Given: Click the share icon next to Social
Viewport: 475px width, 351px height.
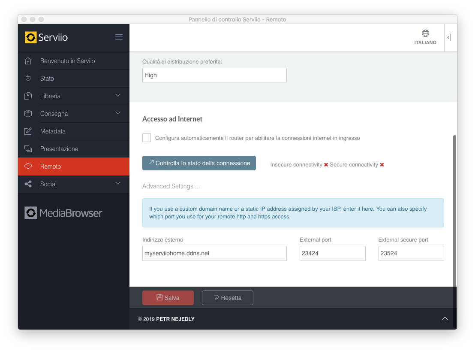Looking at the screenshot, I should (x=28, y=184).
